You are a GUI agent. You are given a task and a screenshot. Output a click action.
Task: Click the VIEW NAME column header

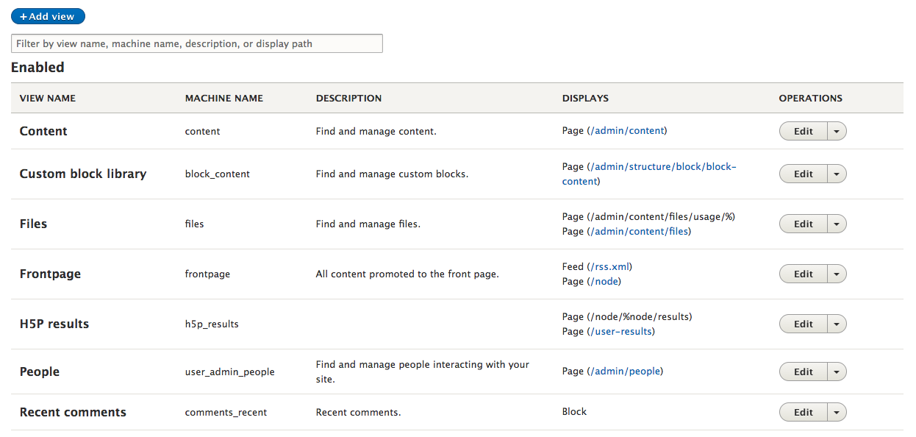[x=46, y=98]
